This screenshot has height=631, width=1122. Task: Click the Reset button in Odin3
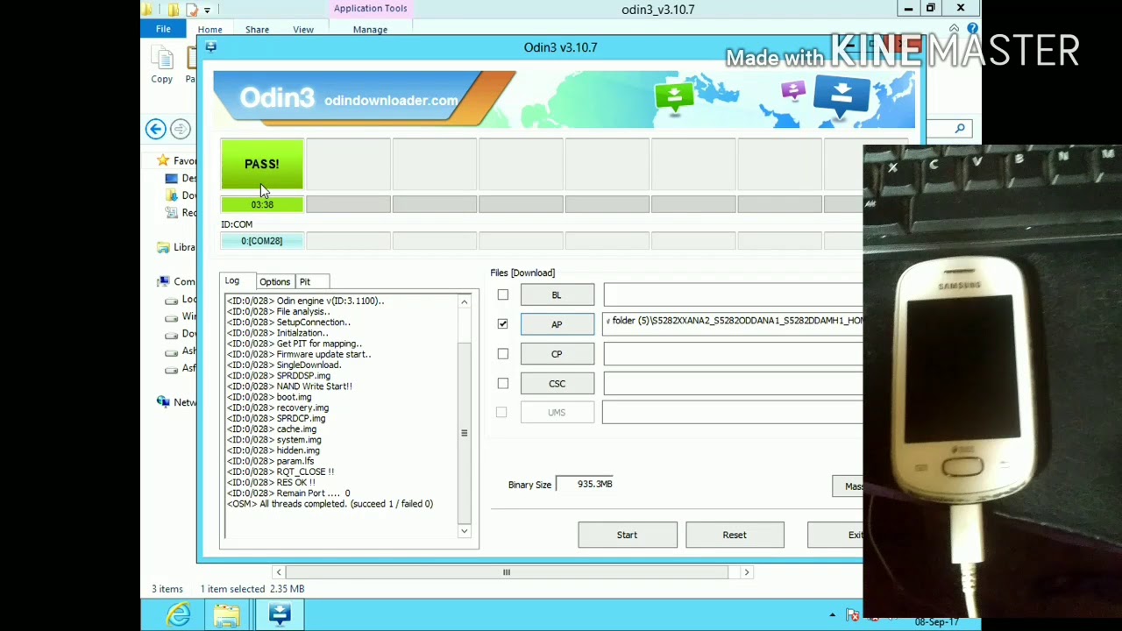click(x=735, y=535)
